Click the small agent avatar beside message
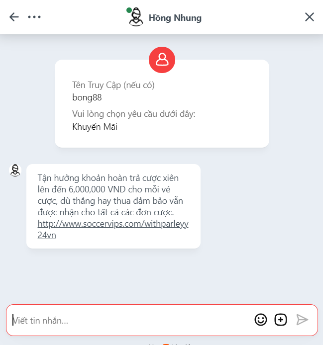This screenshot has width=323, height=345. coord(15,171)
